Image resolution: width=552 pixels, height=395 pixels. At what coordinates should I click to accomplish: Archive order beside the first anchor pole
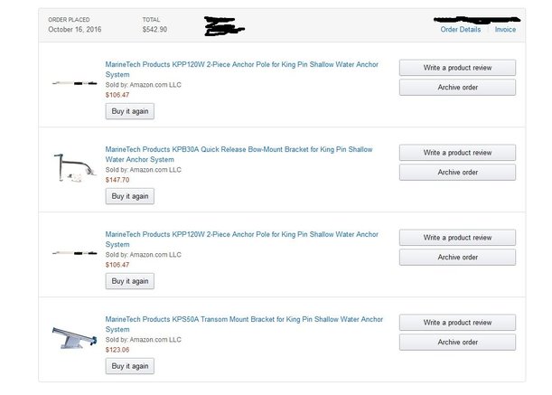pyautogui.click(x=457, y=88)
